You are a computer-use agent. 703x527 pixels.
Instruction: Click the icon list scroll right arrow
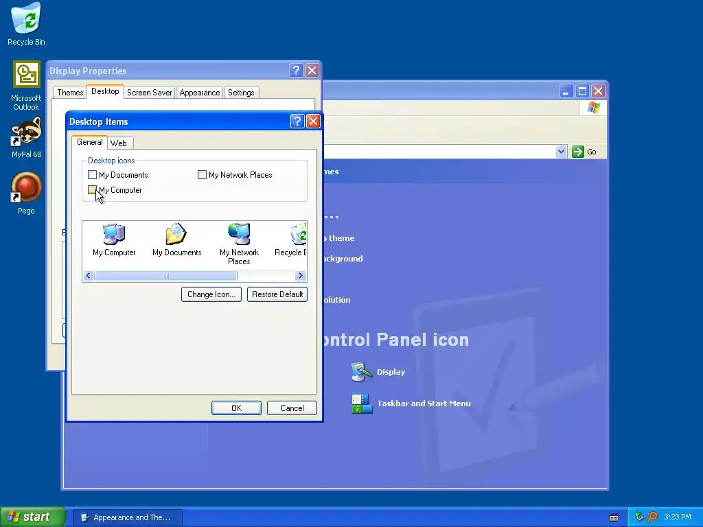coord(301,276)
